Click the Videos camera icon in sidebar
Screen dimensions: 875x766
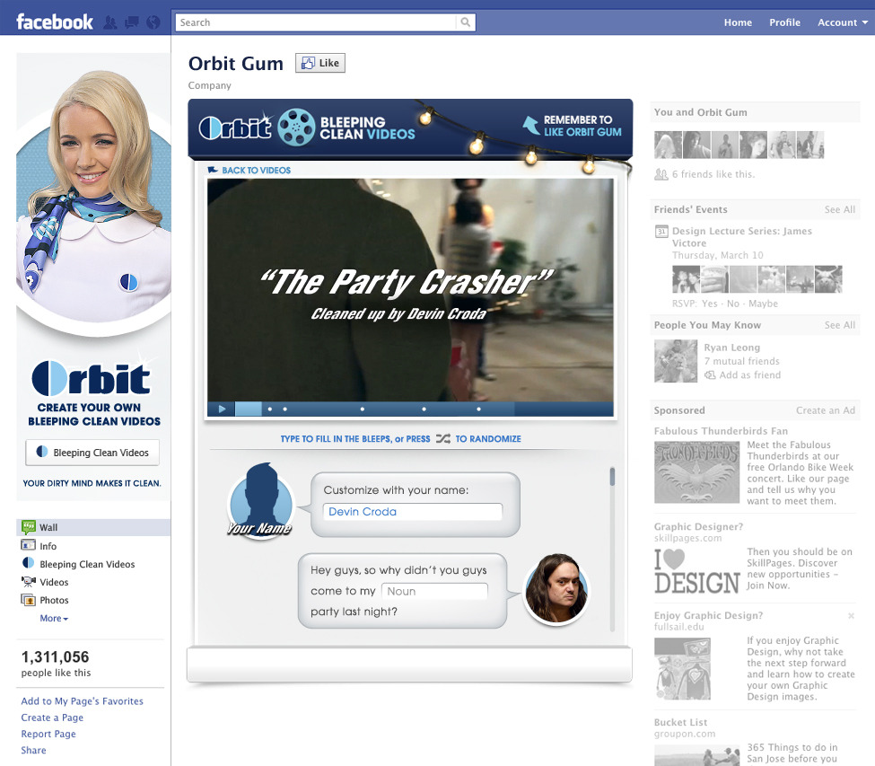28,582
